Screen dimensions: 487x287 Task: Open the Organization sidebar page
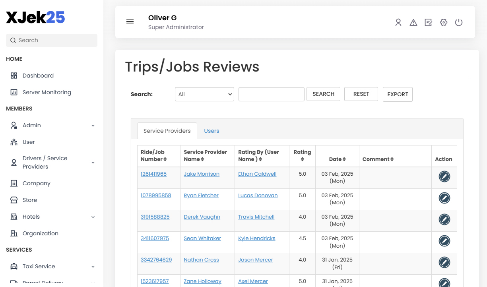[40, 233]
